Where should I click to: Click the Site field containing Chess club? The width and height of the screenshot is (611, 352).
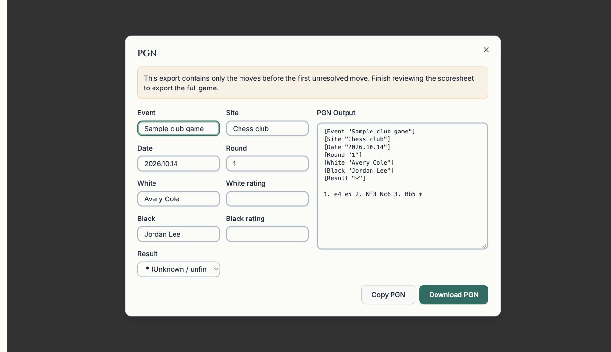point(267,129)
